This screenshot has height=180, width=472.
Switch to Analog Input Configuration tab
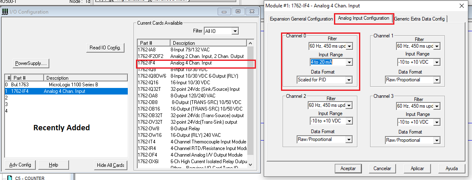(364, 18)
